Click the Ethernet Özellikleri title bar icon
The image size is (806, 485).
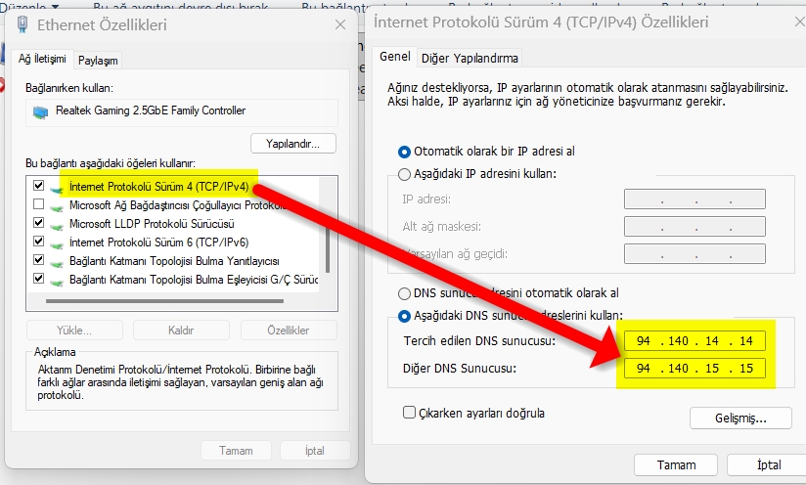click(22, 24)
